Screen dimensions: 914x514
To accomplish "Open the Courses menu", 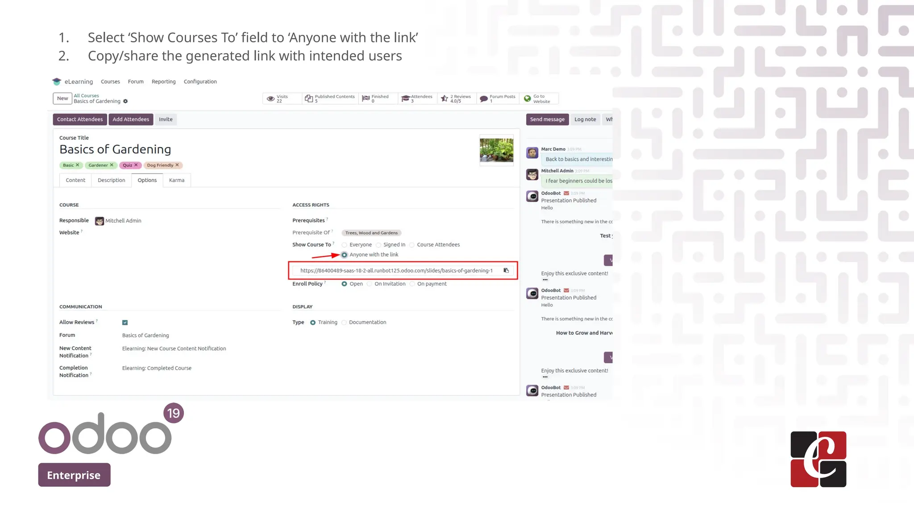I will click(110, 82).
